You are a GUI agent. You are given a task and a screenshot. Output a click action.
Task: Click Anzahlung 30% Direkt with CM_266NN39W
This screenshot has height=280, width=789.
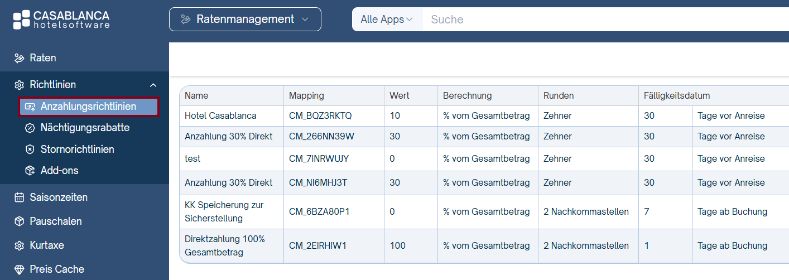[228, 137]
